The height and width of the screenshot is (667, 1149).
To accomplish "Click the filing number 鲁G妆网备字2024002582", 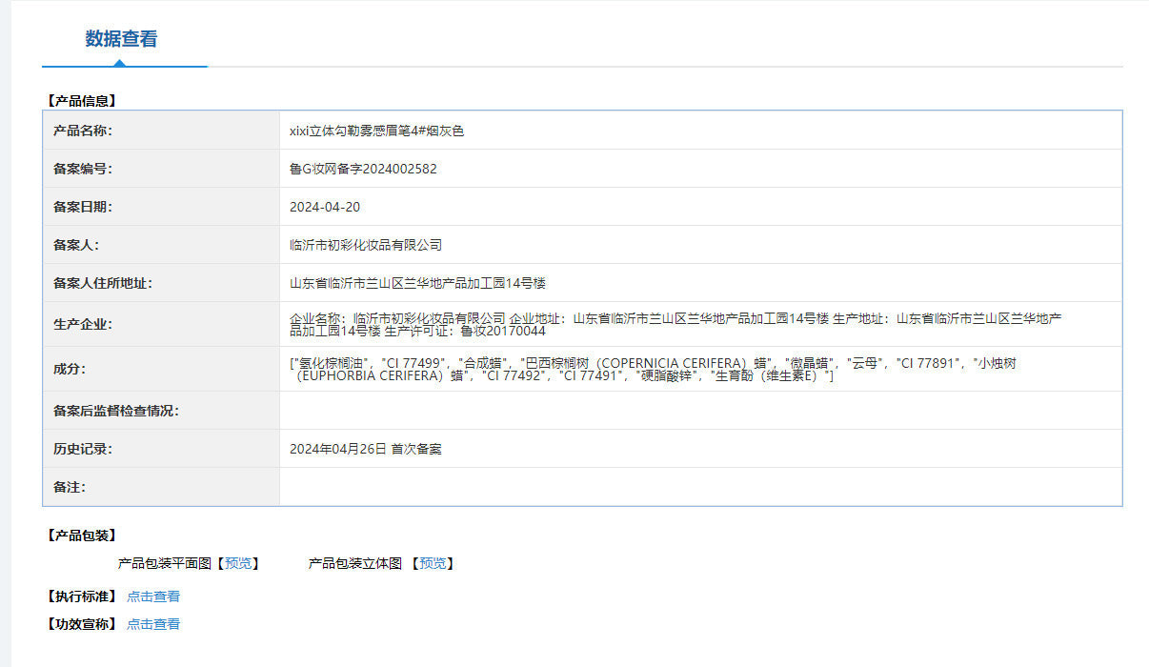I will click(363, 169).
